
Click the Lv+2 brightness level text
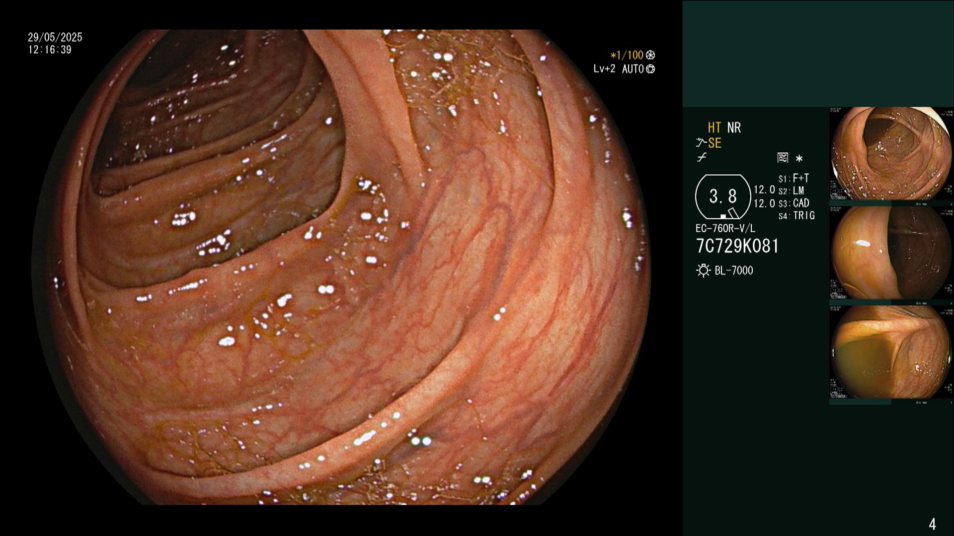pyautogui.click(x=604, y=69)
